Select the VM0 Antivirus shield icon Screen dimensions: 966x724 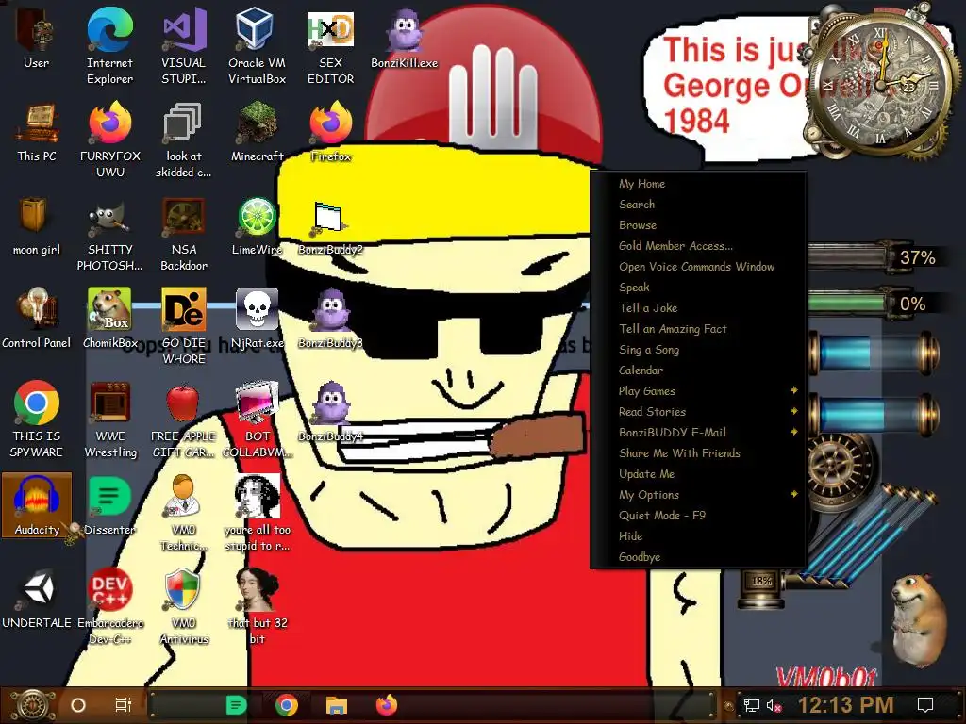184,607
